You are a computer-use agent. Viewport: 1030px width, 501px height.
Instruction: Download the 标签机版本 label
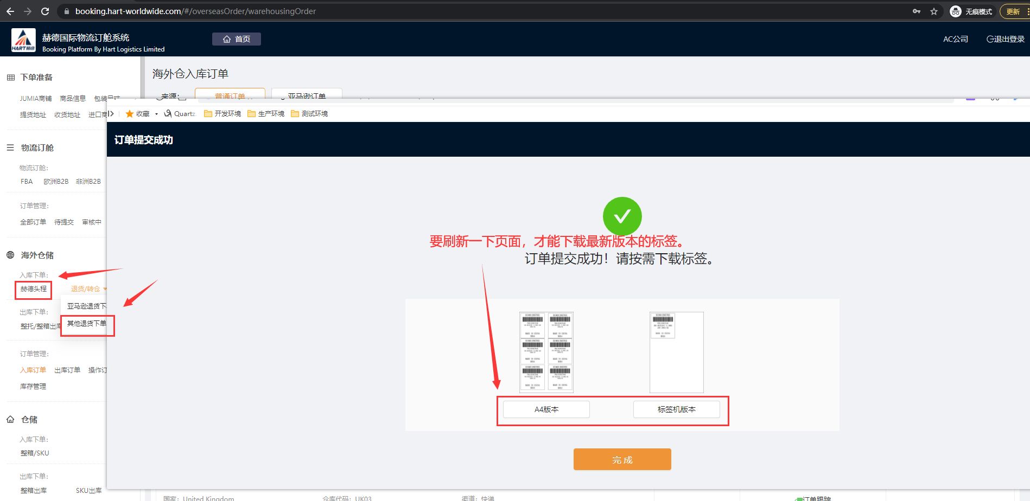[676, 409]
